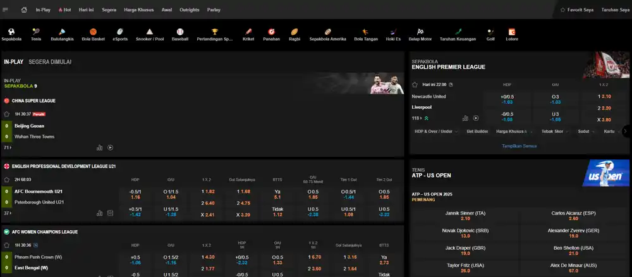632x277 pixels.
Task: Select the eSports icon
Action: 120,32
